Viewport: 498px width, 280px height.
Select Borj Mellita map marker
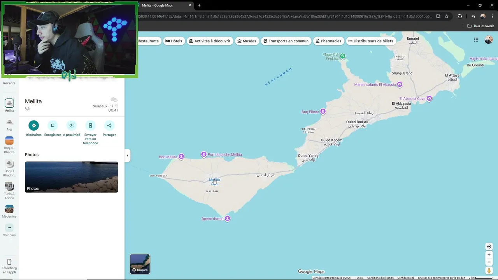tap(181, 157)
